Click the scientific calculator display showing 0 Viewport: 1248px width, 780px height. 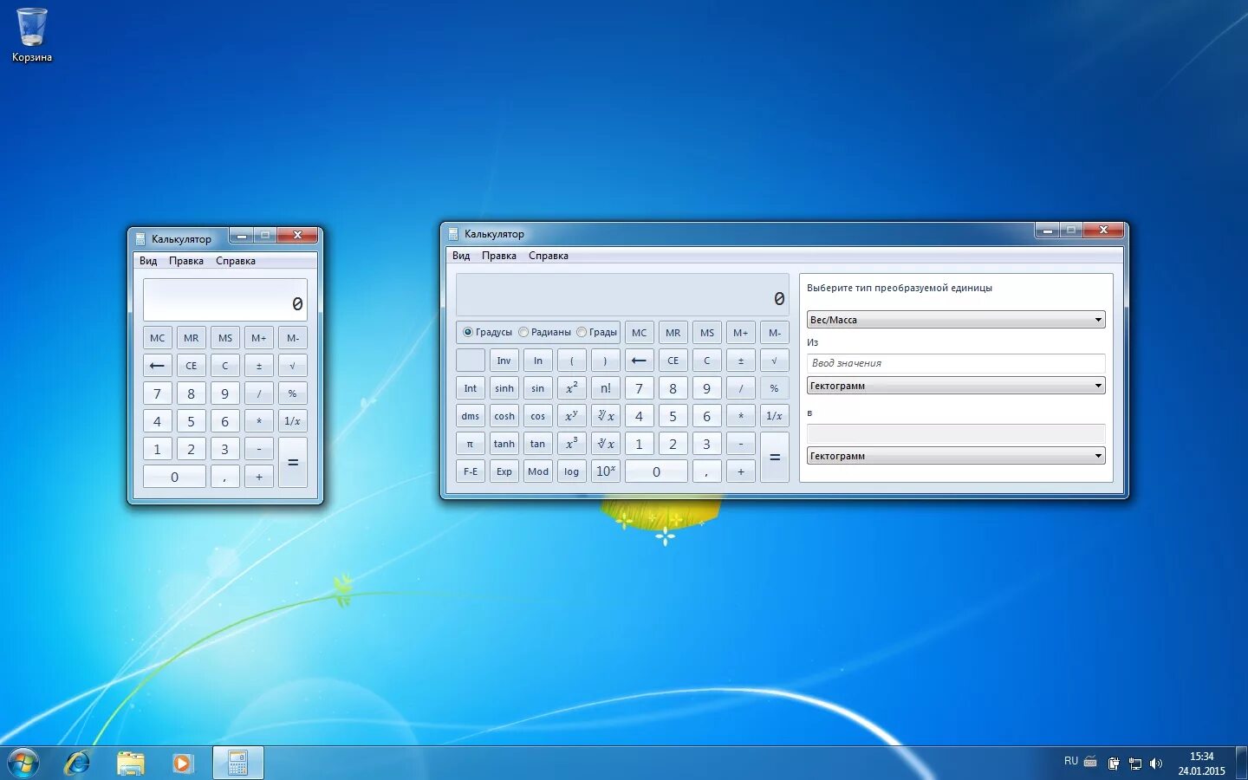[x=622, y=295]
